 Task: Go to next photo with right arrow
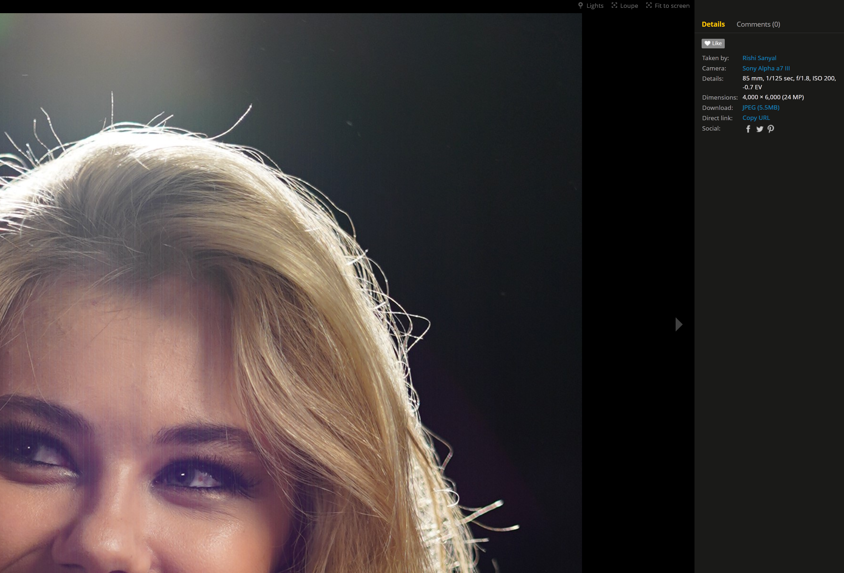click(678, 324)
